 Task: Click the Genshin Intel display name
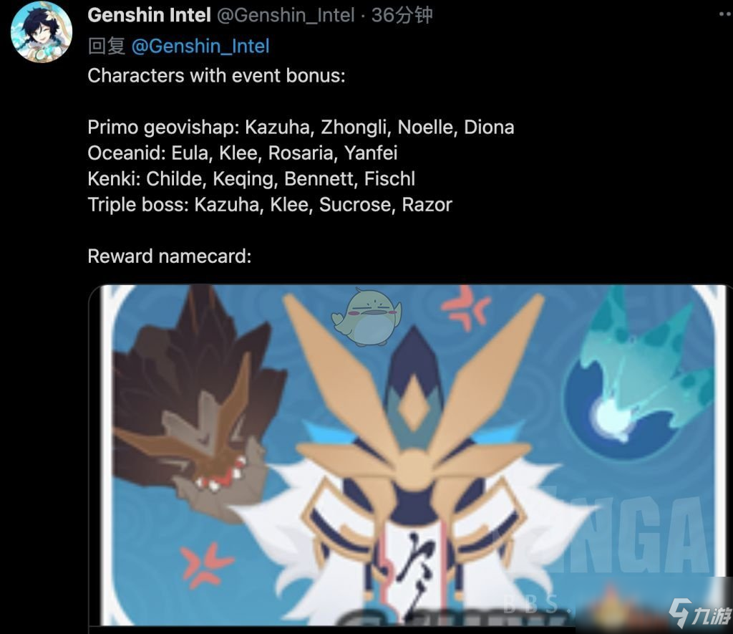tap(149, 16)
